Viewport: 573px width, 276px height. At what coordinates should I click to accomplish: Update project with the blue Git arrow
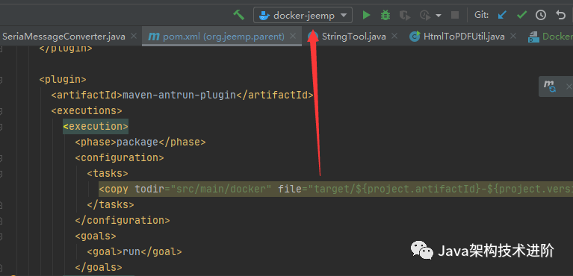(503, 16)
